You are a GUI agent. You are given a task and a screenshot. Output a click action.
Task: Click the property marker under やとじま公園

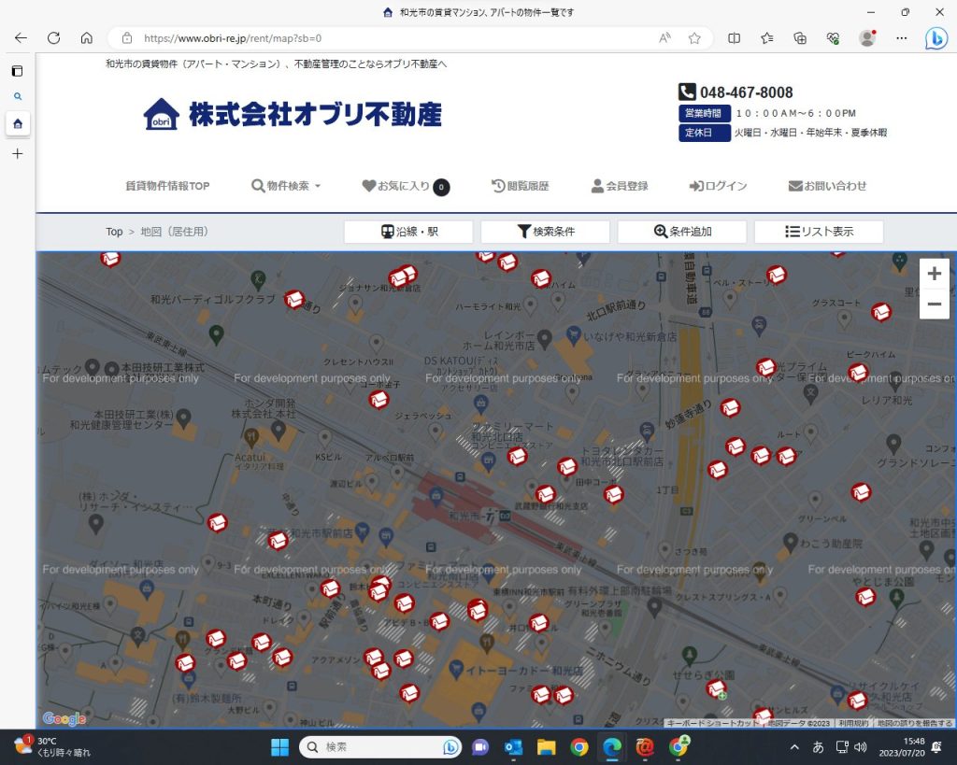tap(865, 597)
